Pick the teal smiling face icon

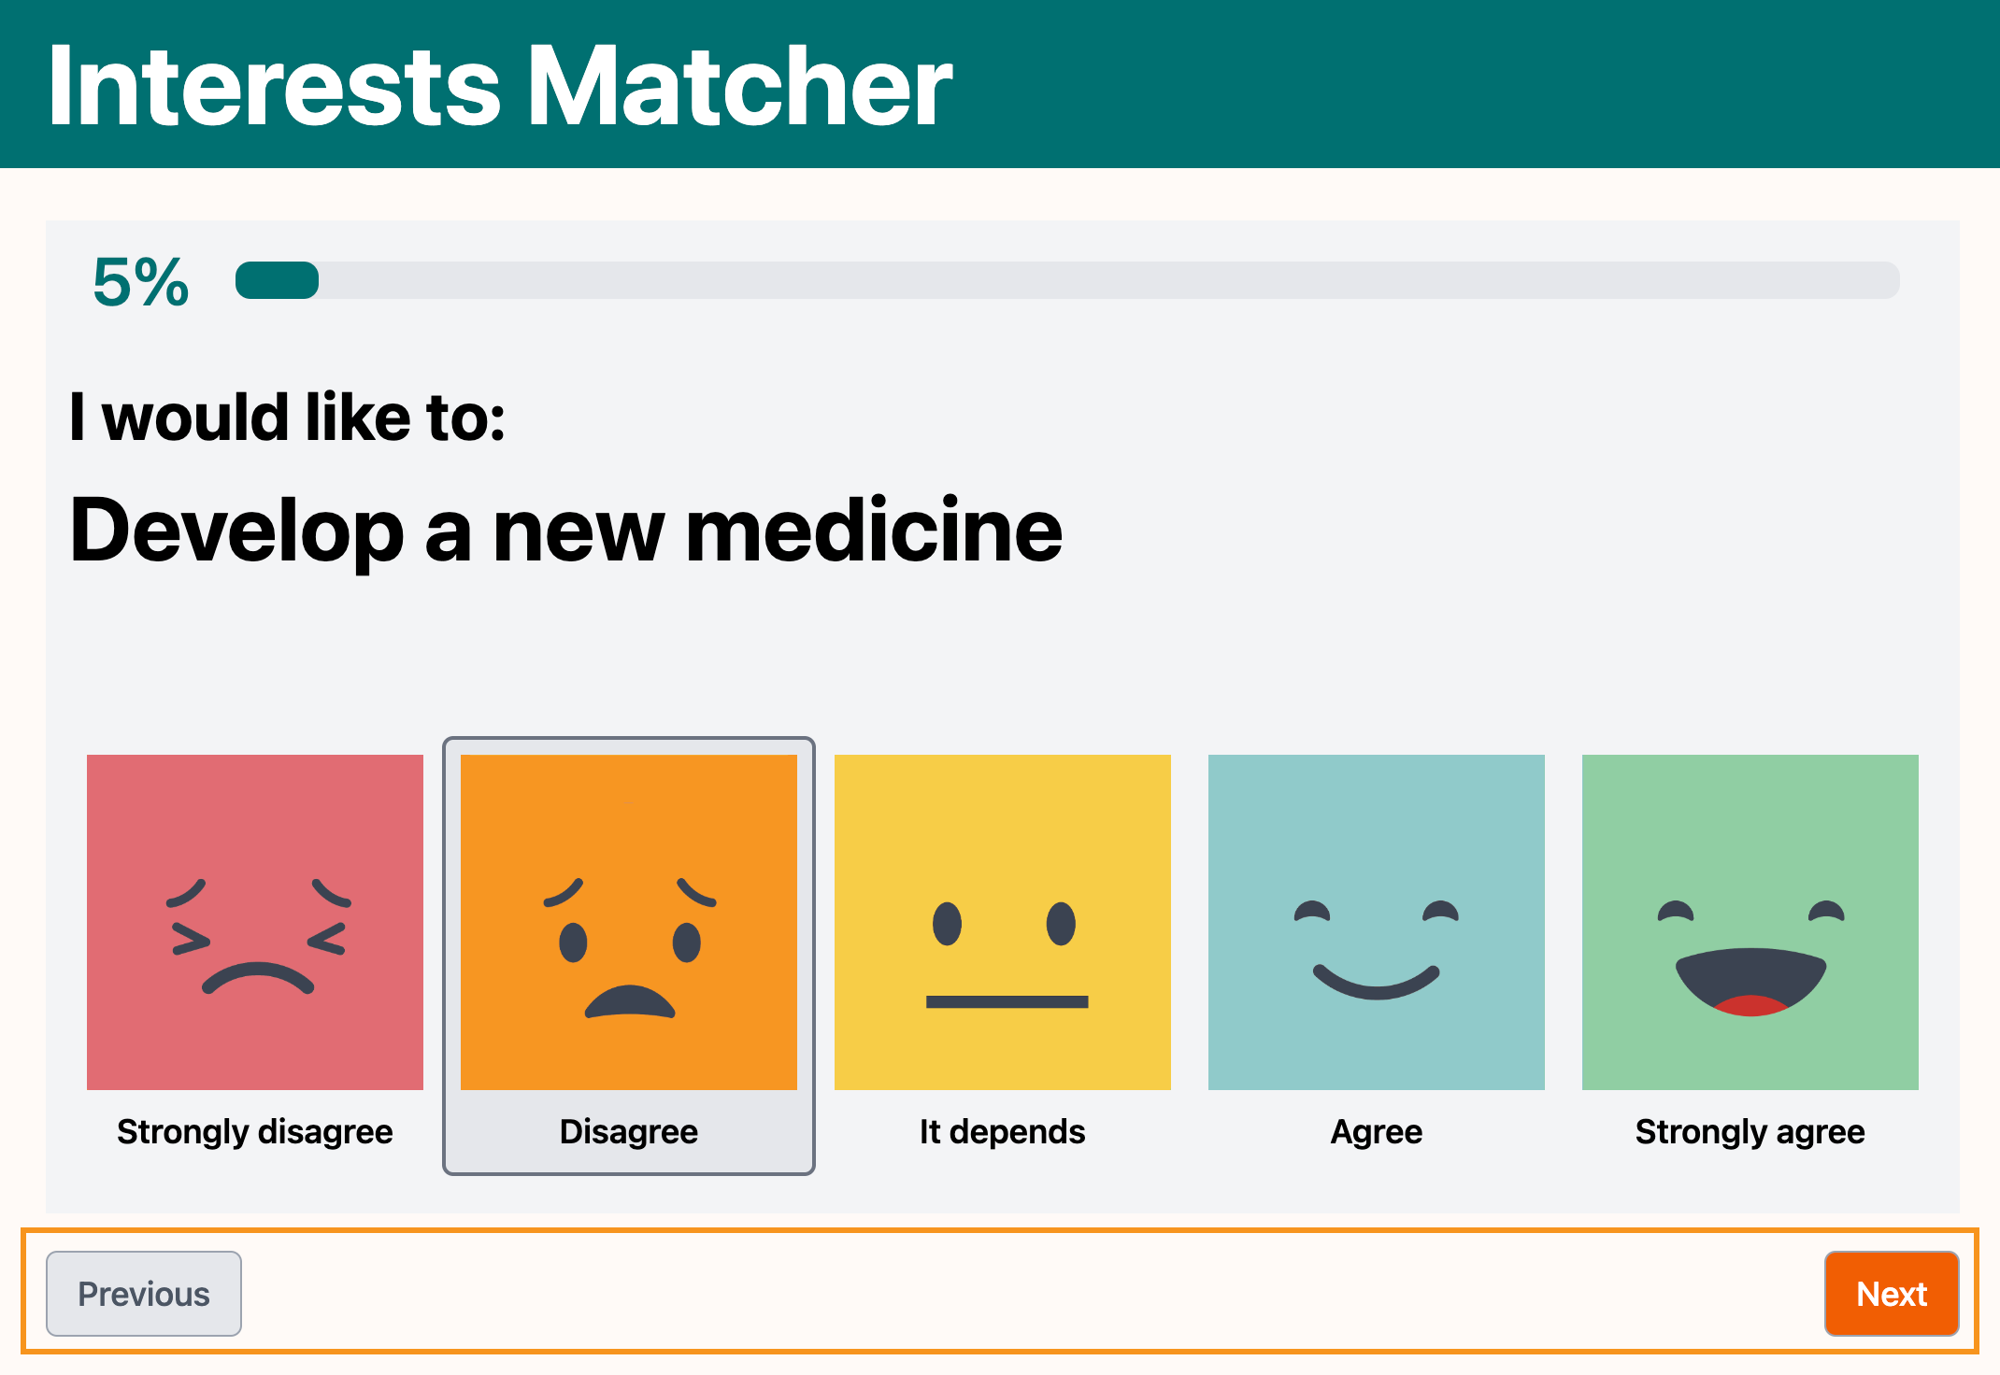pyautogui.click(x=1376, y=922)
